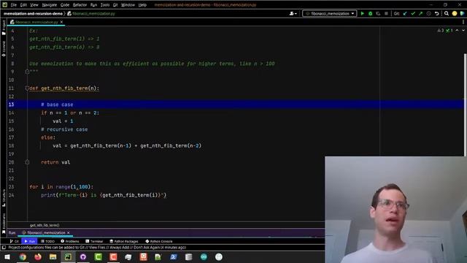Switch to PyCharm in the taskbar
Viewport: 467px width, 263px height.
click(68, 256)
